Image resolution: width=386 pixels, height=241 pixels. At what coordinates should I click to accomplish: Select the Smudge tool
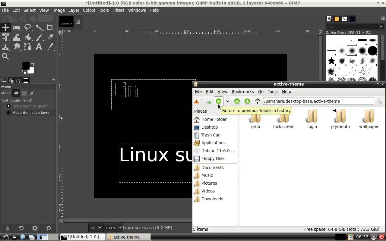point(17,47)
